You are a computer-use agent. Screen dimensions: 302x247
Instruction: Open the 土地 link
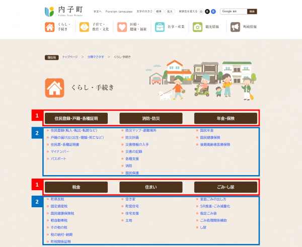pos(129,220)
